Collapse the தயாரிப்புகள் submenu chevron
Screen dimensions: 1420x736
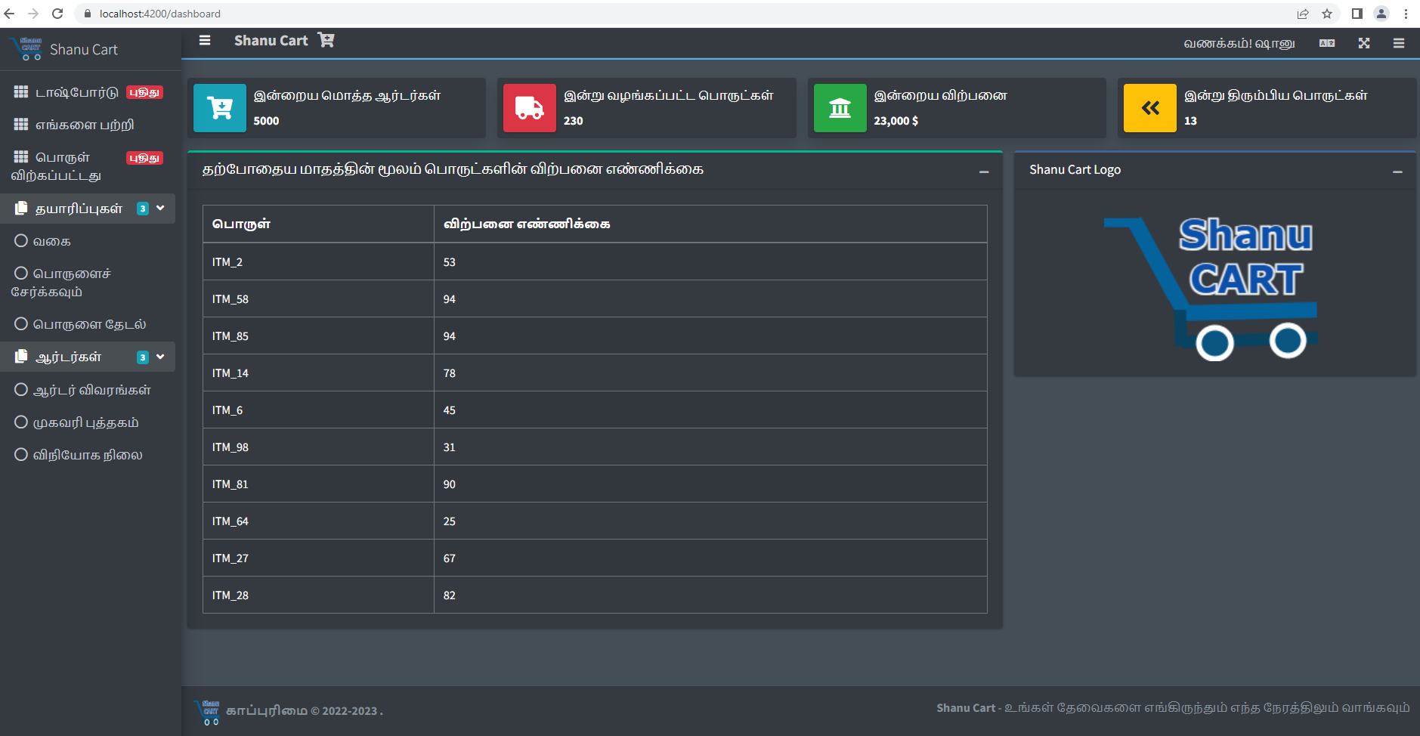[x=160, y=208]
